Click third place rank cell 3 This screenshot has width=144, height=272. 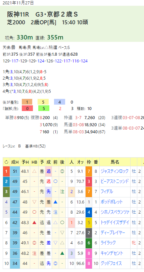tap(6, 192)
